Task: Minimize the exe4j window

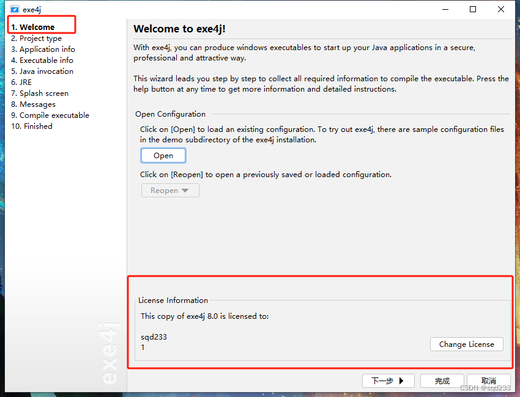Action: click(x=445, y=9)
